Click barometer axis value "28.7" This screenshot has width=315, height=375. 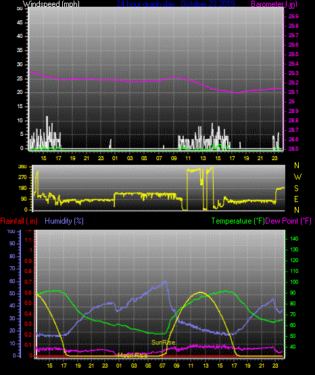tap(293, 130)
